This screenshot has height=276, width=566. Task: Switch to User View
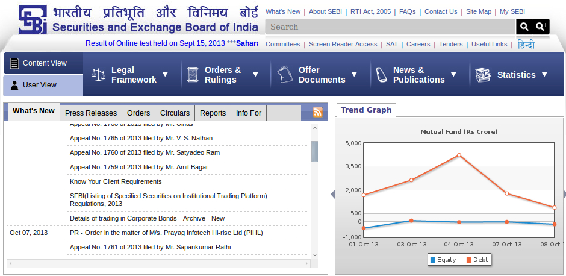point(43,85)
